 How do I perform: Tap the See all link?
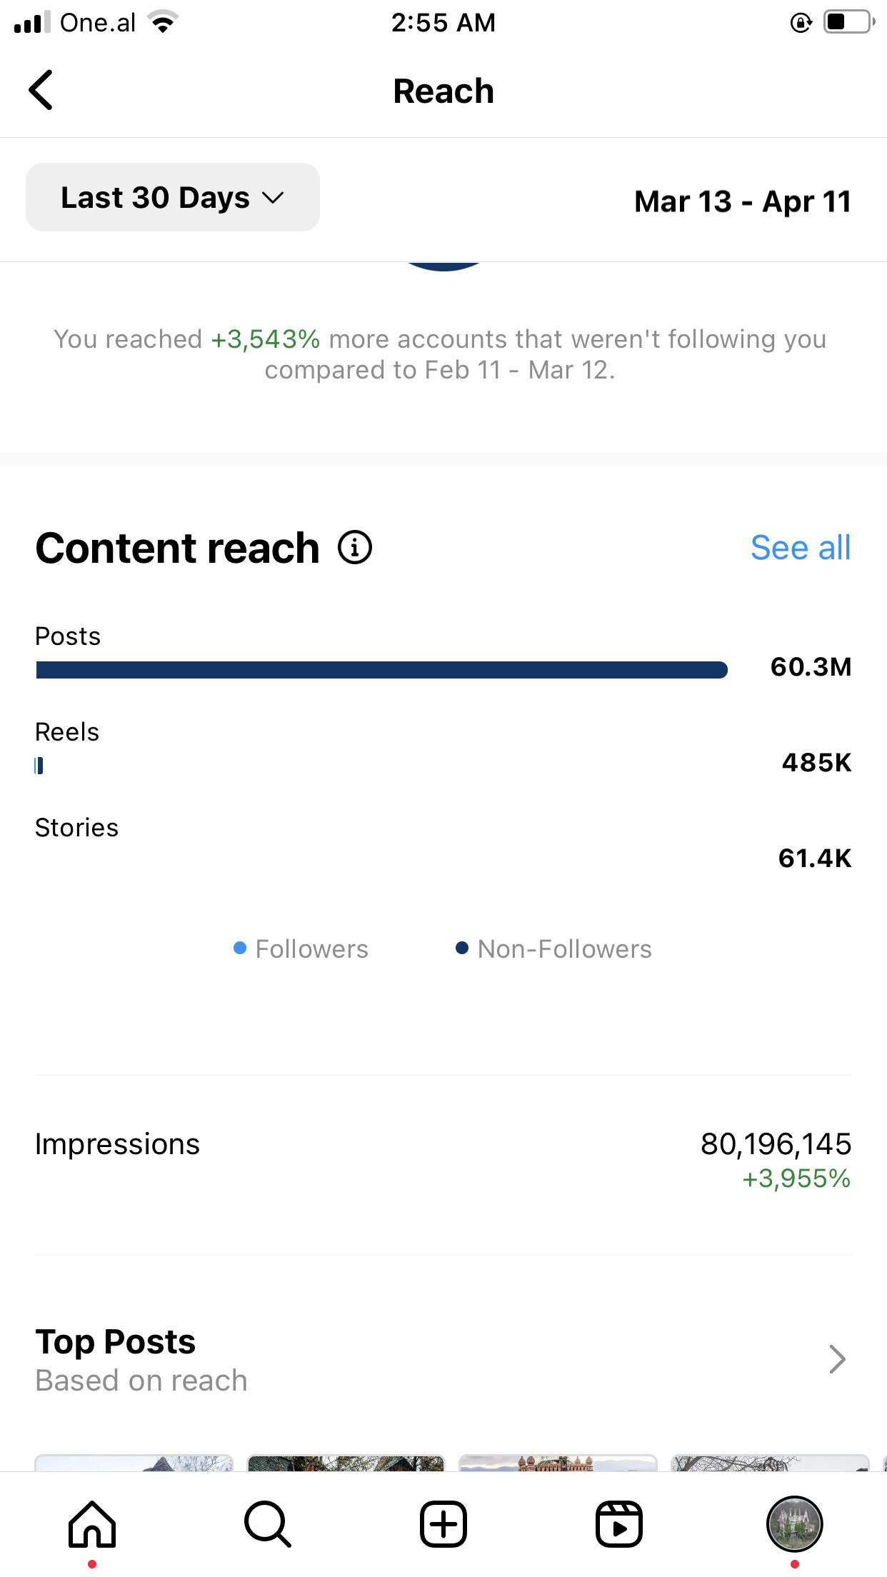[x=800, y=548]
